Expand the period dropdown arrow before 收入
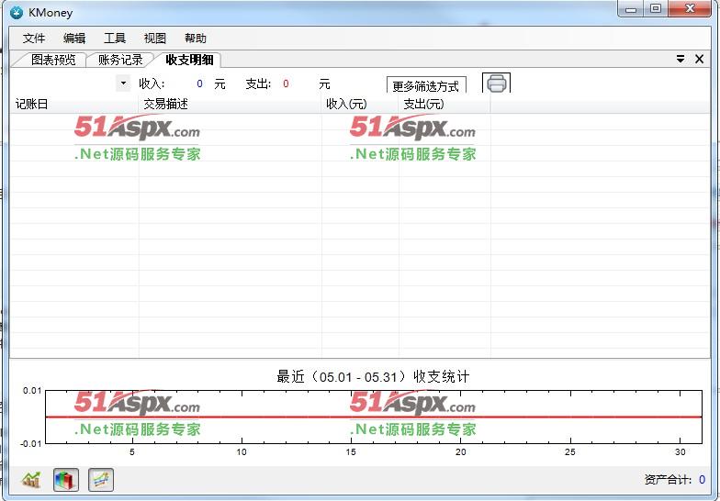Screen dimensions: 720x501 pos(123,83)
